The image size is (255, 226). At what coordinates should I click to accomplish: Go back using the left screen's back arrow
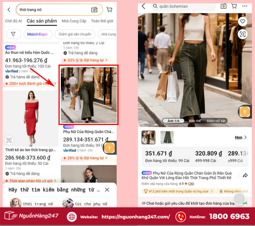[x=9, y=9]
